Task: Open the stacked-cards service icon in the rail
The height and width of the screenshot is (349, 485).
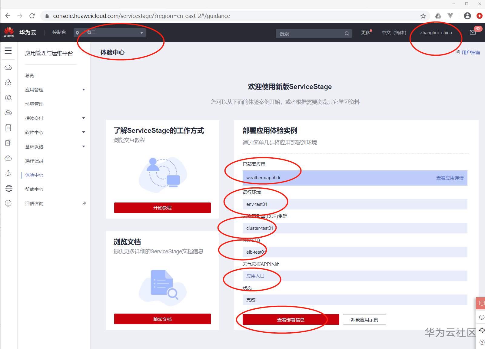Action: 8,143
